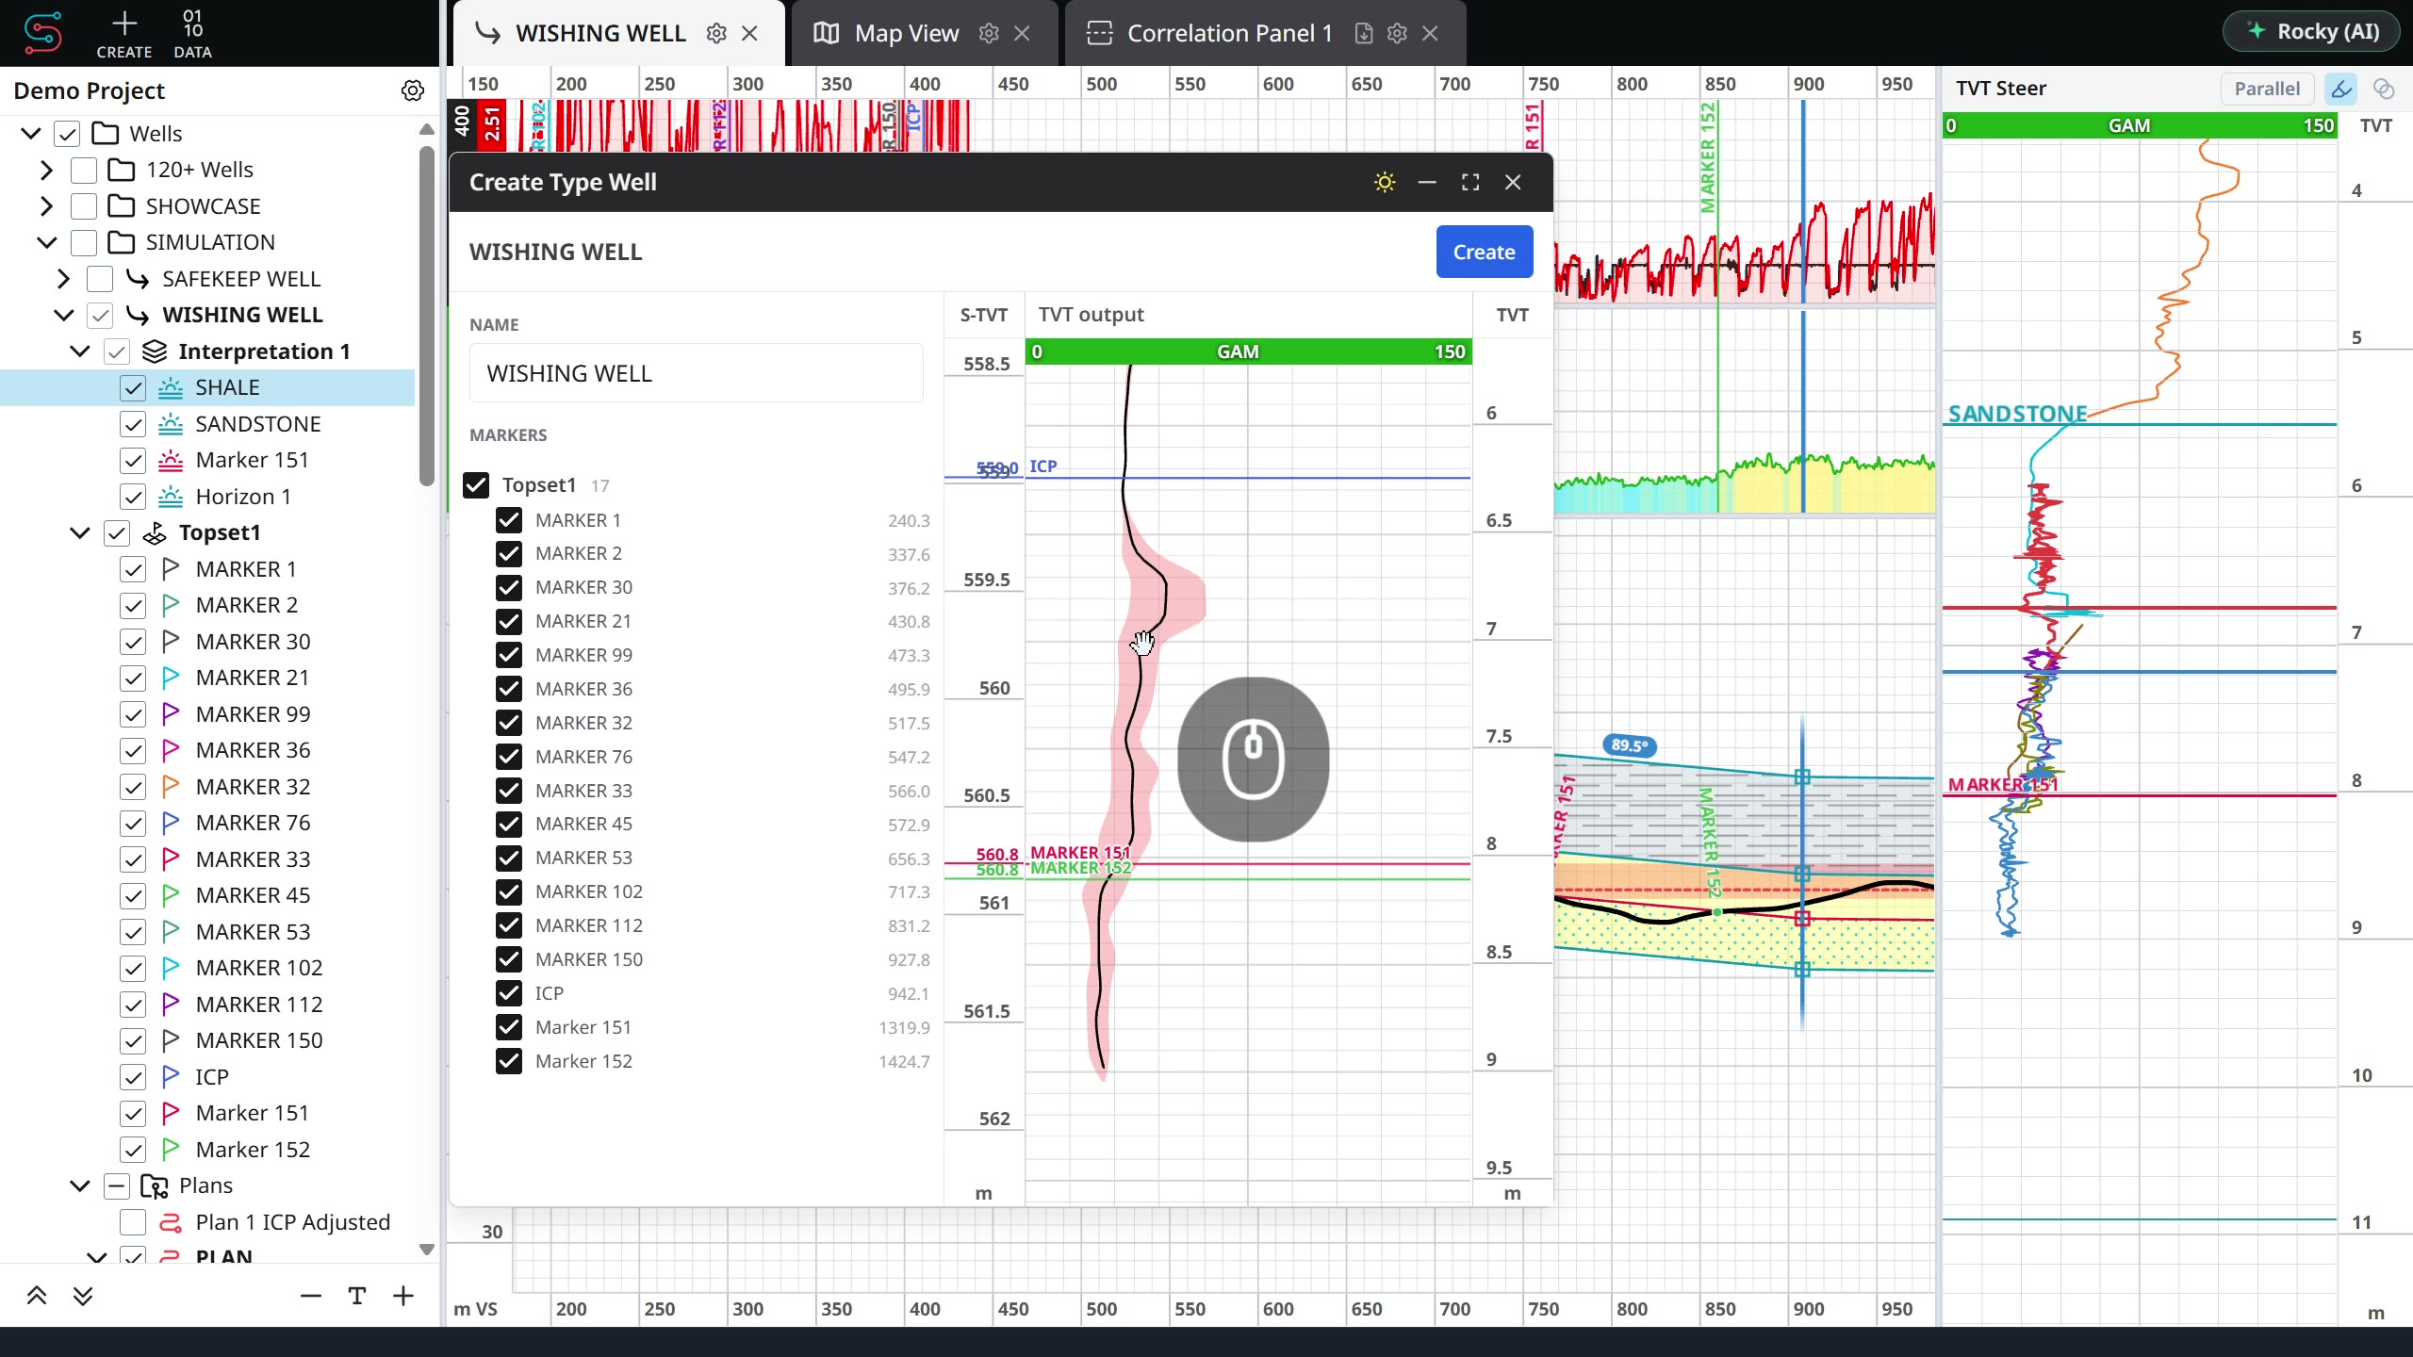Open the DATA panel icon
This screenshot has width=2413, height=1357.
click(x=192, y=33)
